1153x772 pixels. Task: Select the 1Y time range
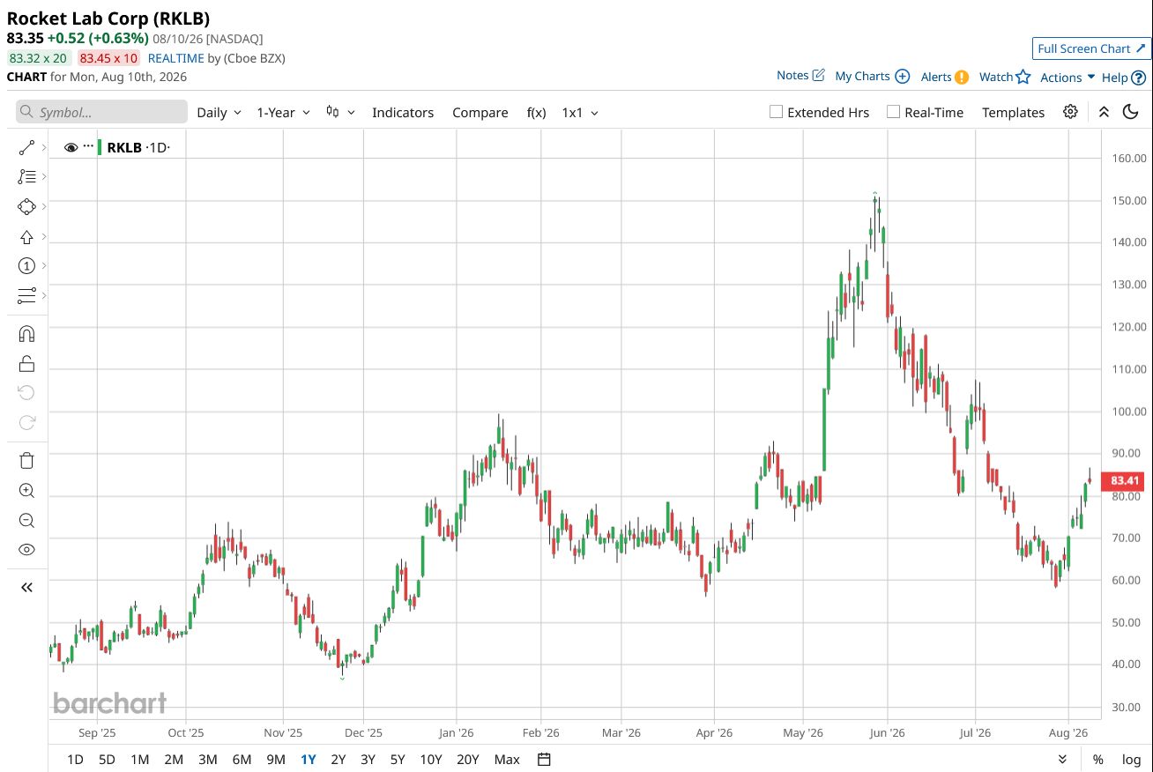309,760
